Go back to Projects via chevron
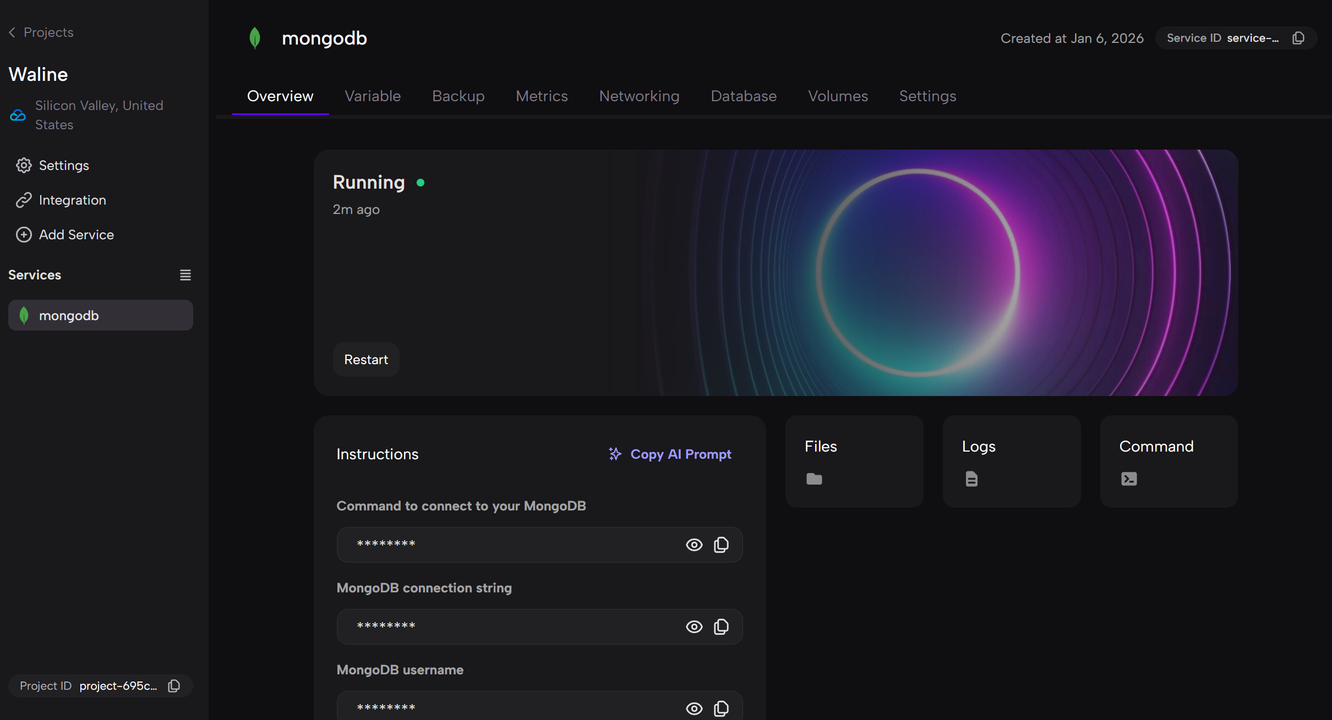 tap(12, 32)
